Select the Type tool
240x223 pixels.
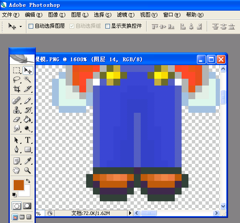[x=28, y=140]
